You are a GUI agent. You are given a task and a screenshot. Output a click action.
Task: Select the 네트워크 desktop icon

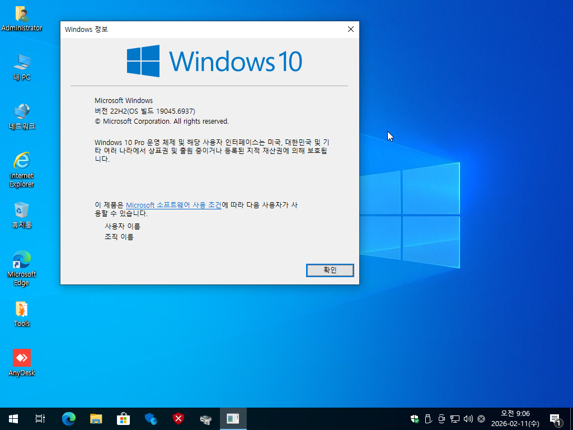coord(22,116)
